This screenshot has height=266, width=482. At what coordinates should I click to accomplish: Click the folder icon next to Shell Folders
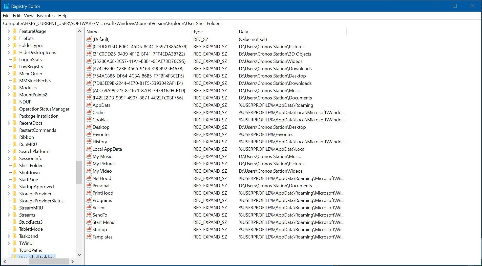click(x=15, y=165)
